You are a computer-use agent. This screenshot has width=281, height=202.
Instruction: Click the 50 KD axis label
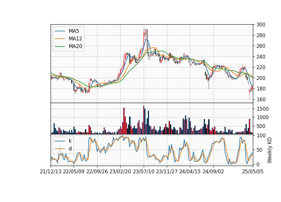[x=259, y=150]
